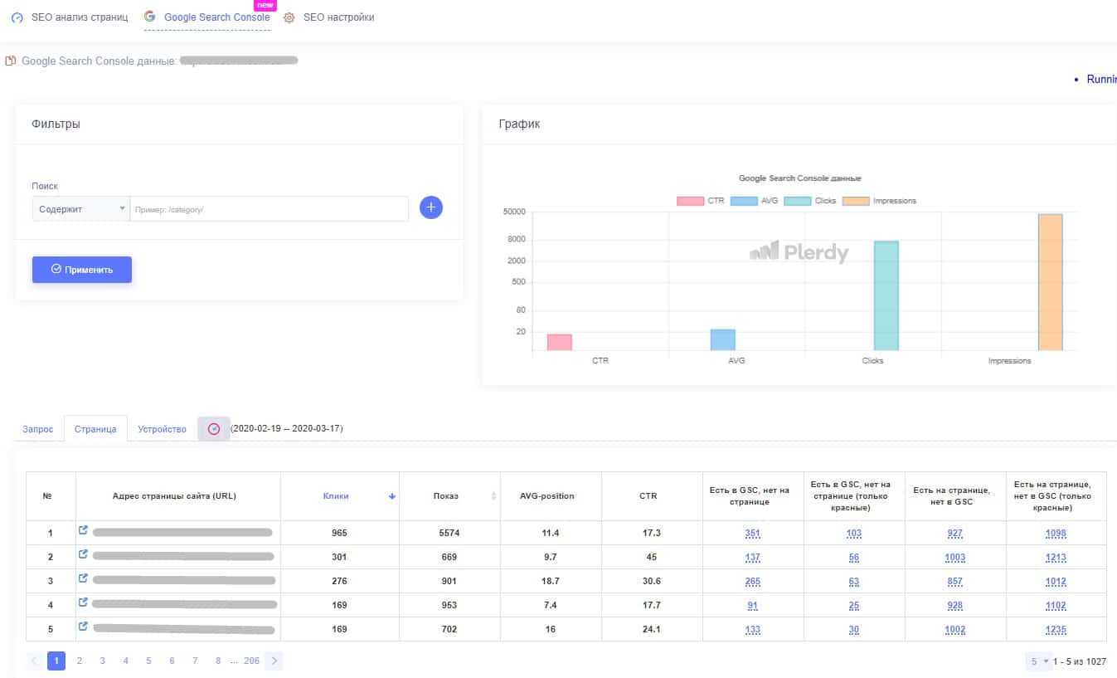This screenshot has width=1117, height=678.
Task: Go to page 2 in pagination
Action: 80,661
